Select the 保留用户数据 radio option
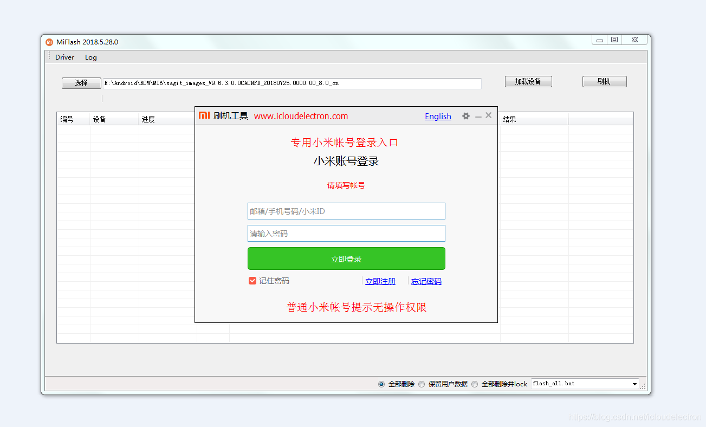This screenshot has height=427, width=706. (422, 384)
